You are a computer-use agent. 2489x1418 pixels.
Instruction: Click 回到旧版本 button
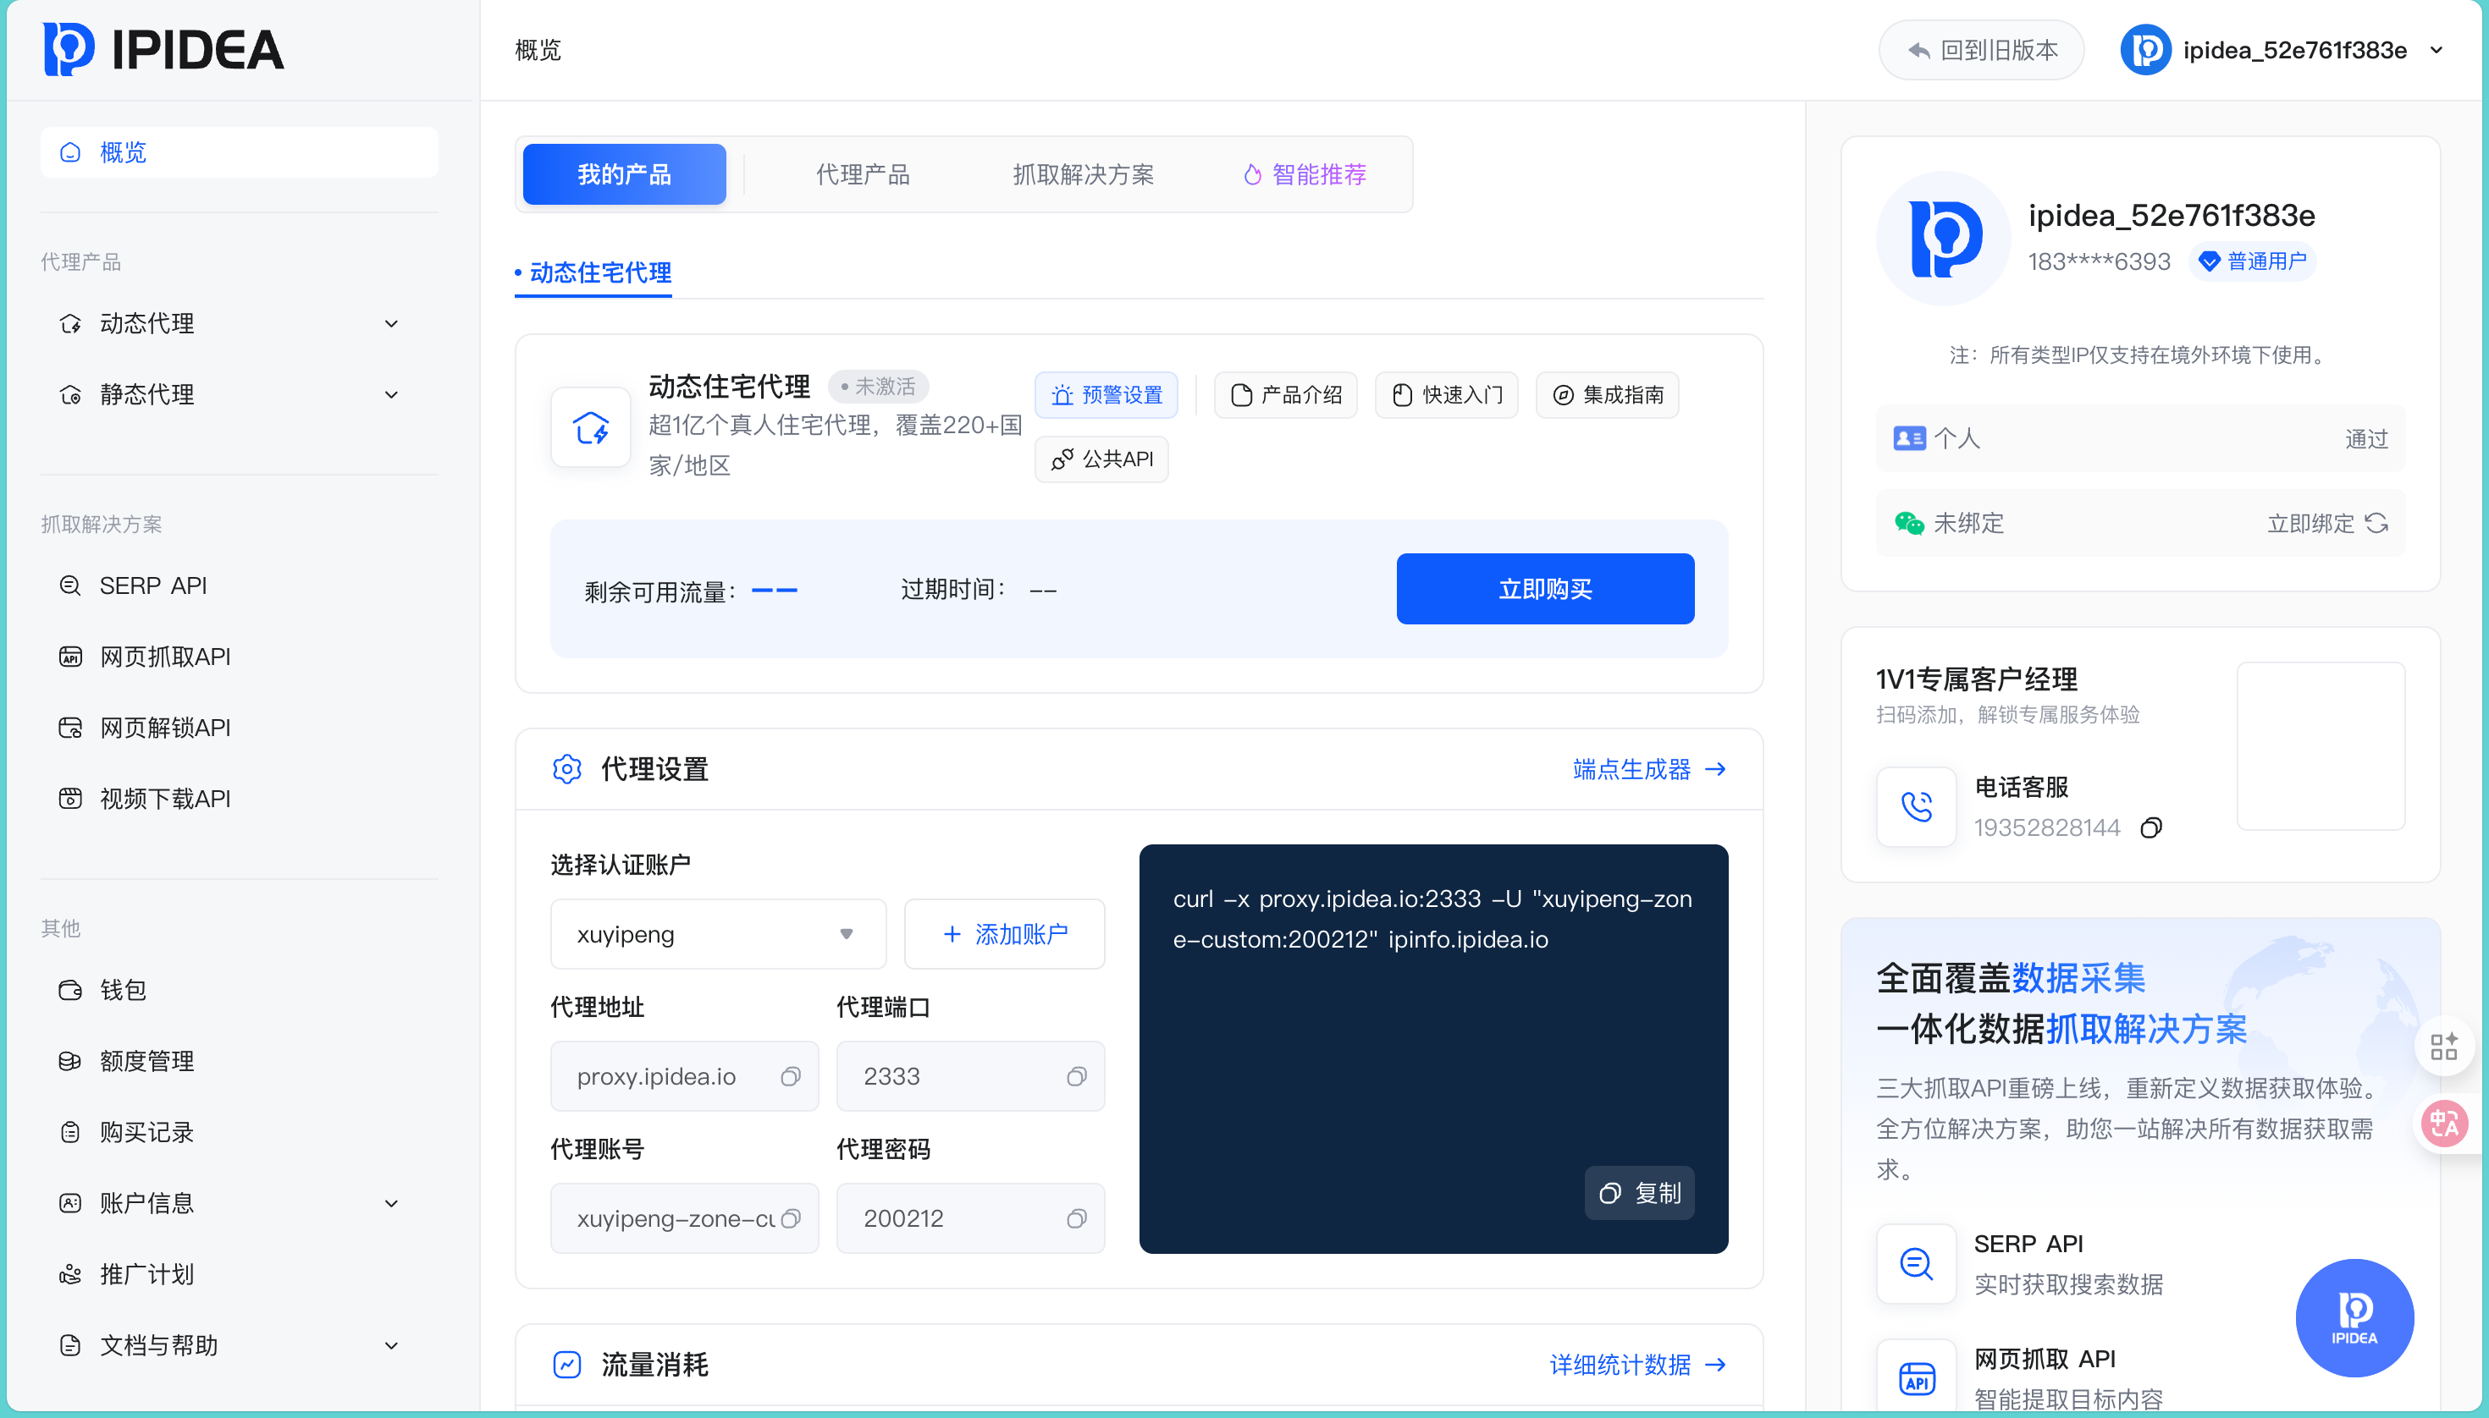[1981, 50]
